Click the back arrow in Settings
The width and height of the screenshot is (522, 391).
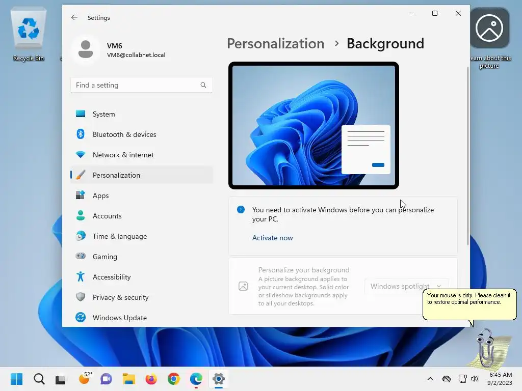pyautogui.click(x=74, y=18)
